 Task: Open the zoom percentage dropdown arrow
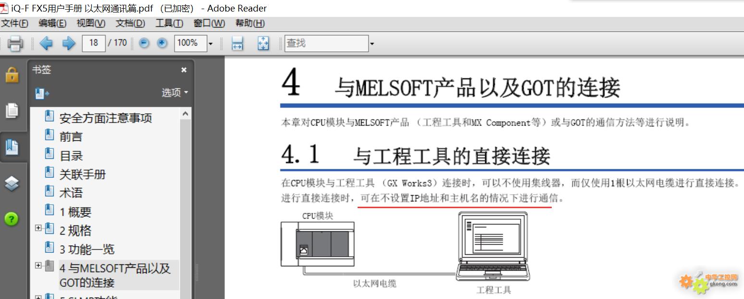coord(211,44)
